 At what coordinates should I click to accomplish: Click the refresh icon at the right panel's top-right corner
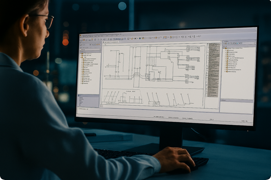pos(254,44)
